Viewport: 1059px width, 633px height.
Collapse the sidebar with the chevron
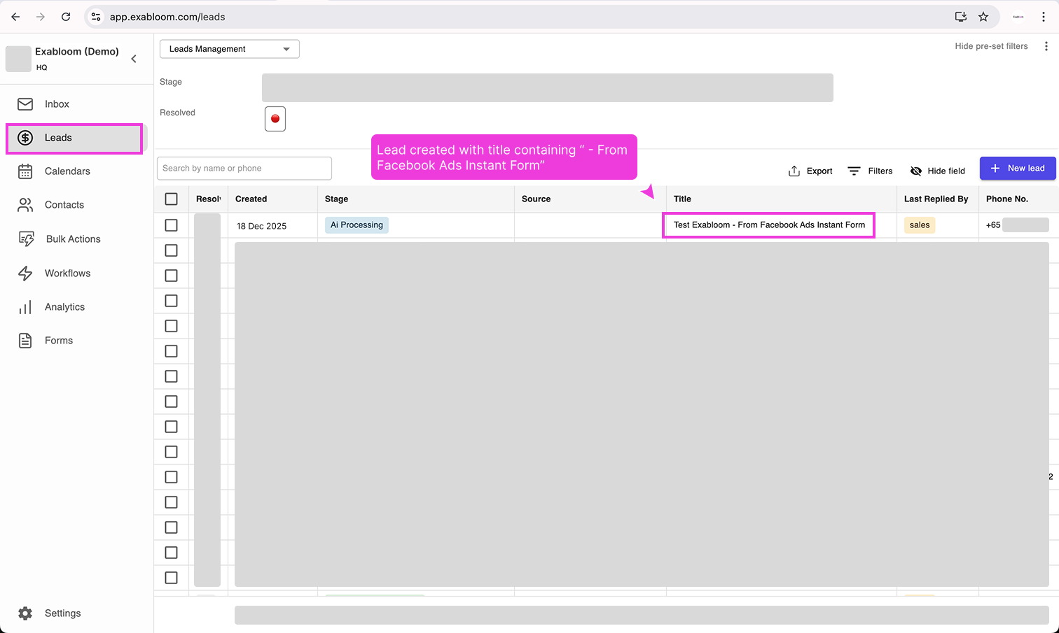(134, 59)
